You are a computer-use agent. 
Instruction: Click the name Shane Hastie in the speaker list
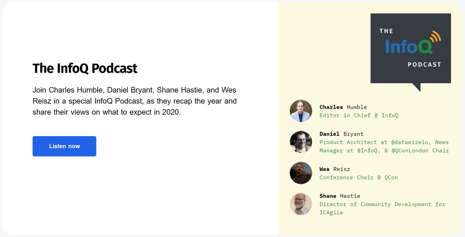tap(340, 196)
